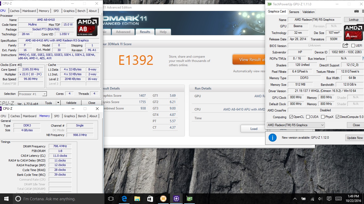
Task: Switch to the Validation tab in GPU-Z
Action: [308, 12]
